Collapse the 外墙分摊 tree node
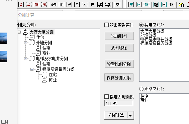The height and width of the screenshot is (124, 189). point(25,43)
